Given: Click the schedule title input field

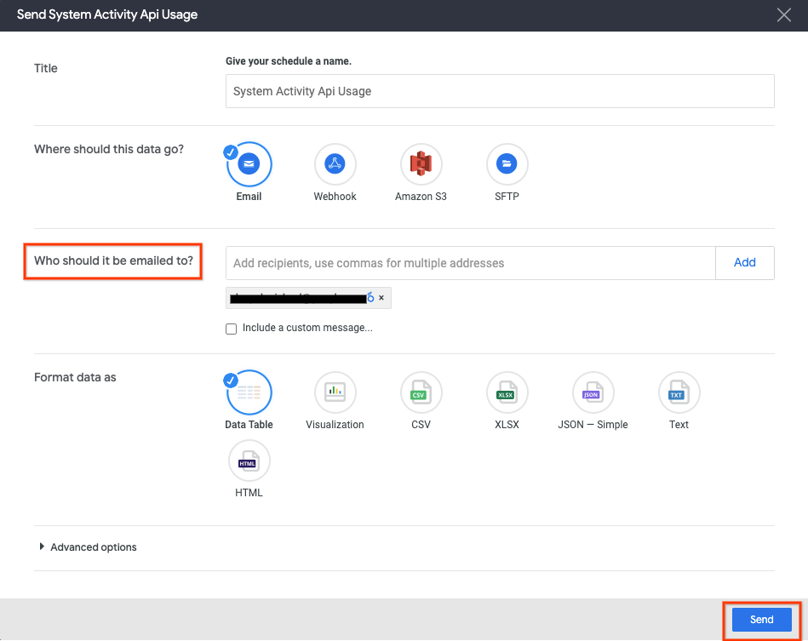Looking at the screenshot, I should (499, 91).
